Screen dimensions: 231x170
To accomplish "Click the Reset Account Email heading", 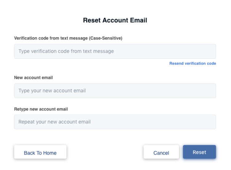I will (x=115, y=20).
